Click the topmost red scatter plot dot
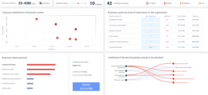Image resolution: width=208 pixels, height=95 pixels. (x=37, y=19)
